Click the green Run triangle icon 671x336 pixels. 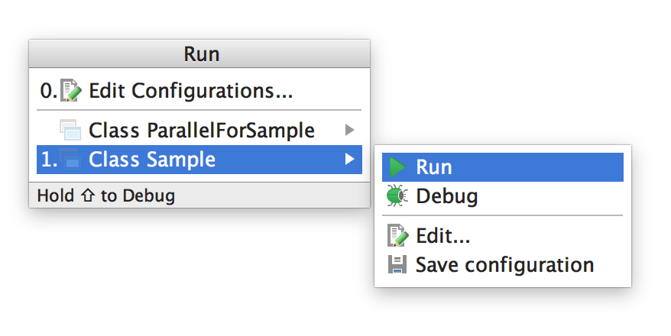click(x=397, y=167)
